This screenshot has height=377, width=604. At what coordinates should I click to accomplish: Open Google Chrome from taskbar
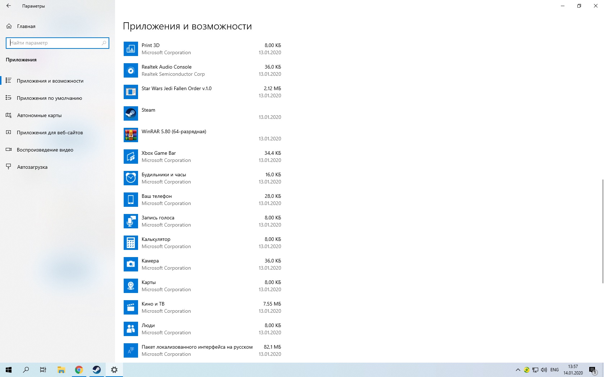point(79,370)
